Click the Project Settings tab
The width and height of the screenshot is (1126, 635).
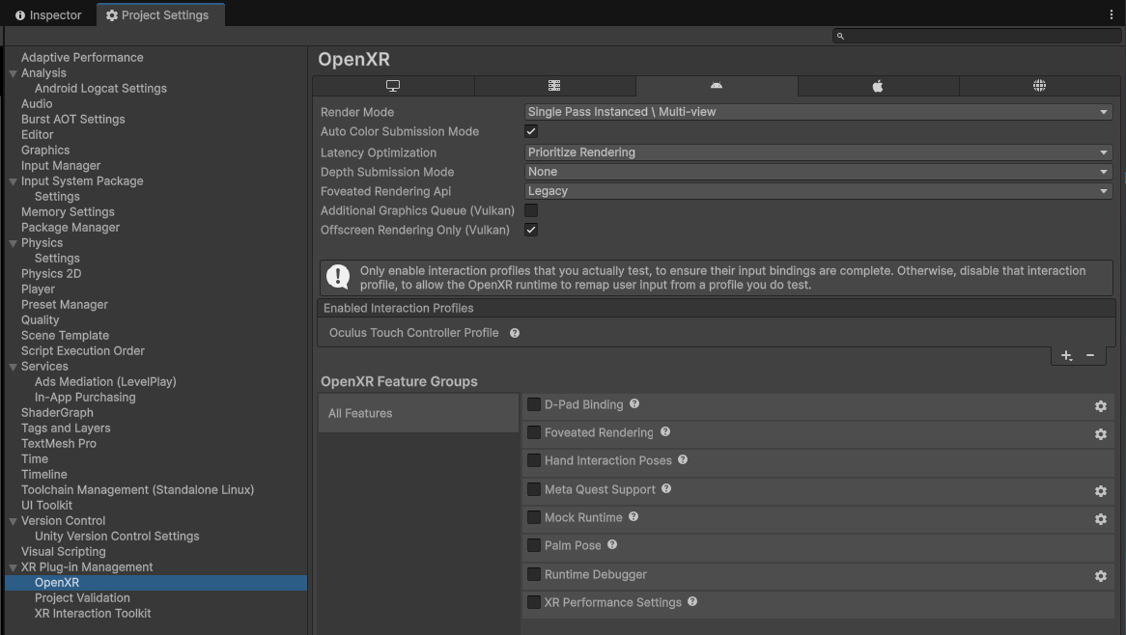click(161, 15)
